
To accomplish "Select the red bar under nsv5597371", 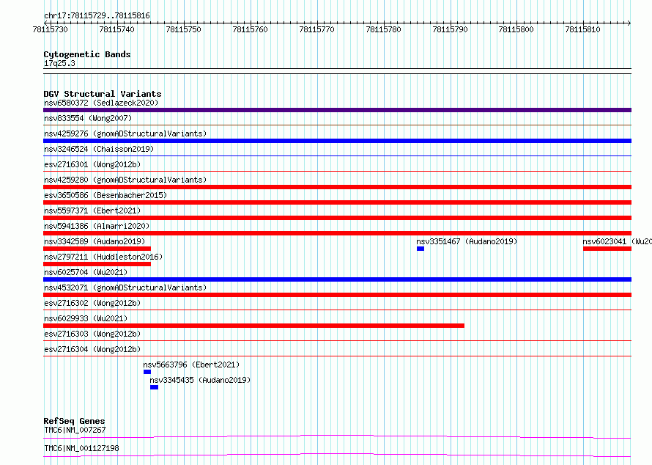I will pyautogui.click(x=337, y=218).
